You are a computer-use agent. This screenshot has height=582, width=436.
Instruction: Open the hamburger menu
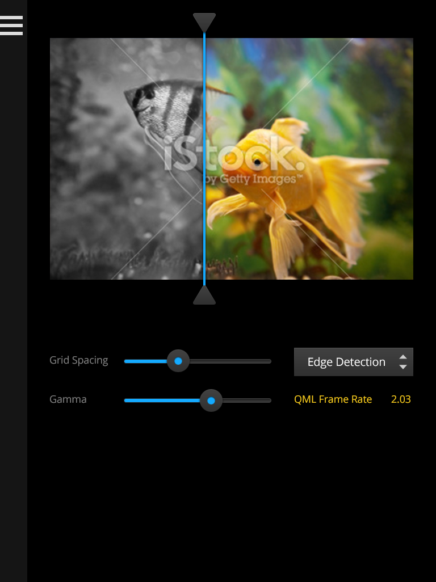(x=11, y=25)
